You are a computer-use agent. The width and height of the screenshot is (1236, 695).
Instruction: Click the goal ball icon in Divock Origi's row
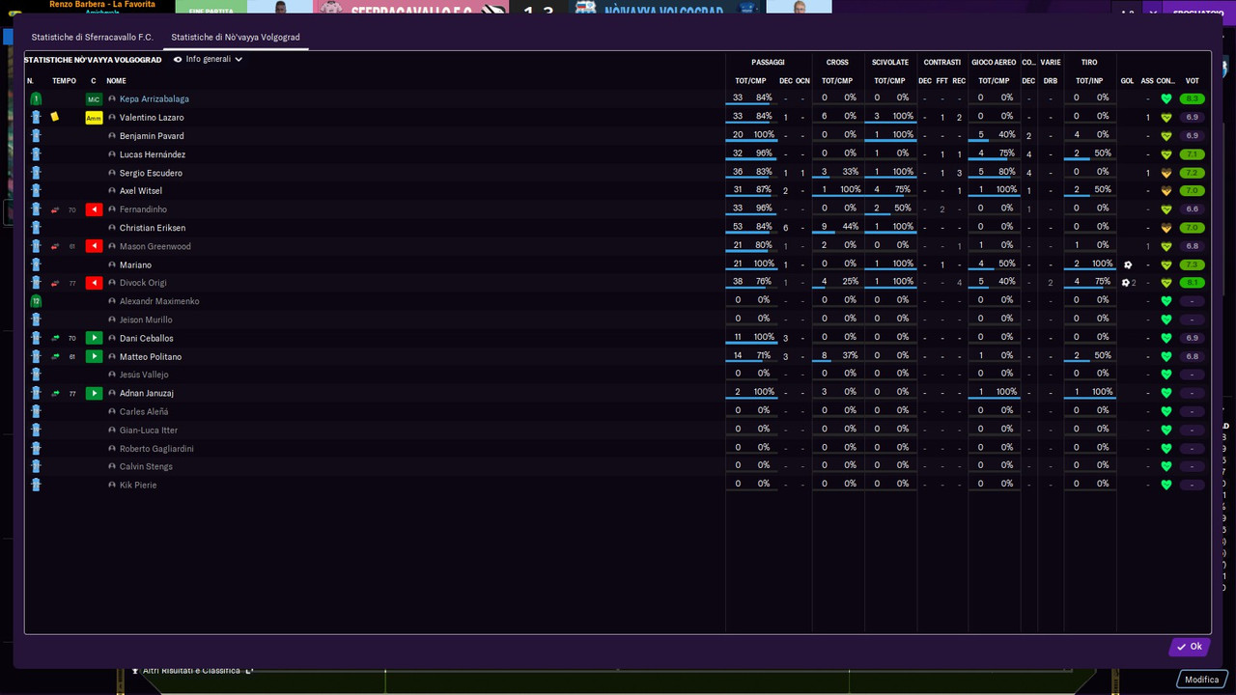click(x=1126, y=283)
